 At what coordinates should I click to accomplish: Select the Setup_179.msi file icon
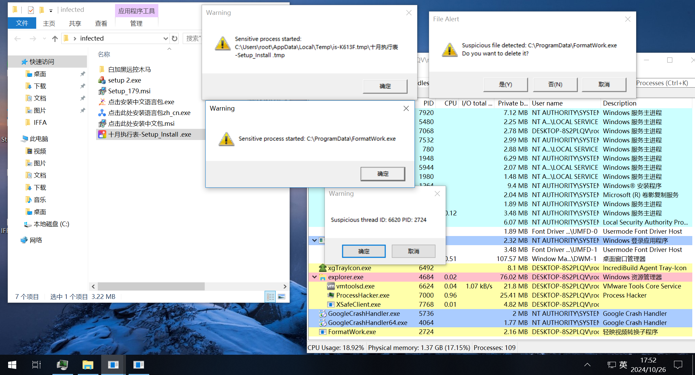tap(102, 91)
